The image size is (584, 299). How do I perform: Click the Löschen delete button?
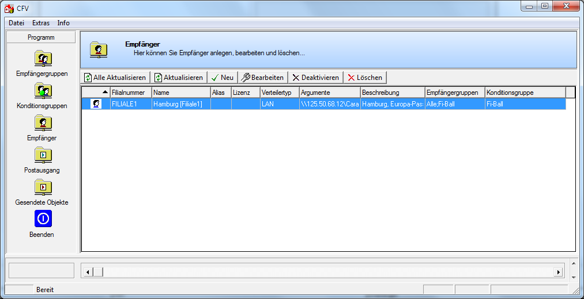pos(366,78)
